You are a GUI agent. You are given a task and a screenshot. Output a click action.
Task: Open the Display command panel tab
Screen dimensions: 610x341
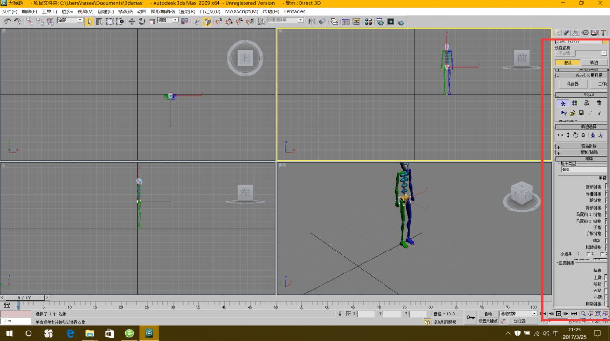tap(594, 33)
